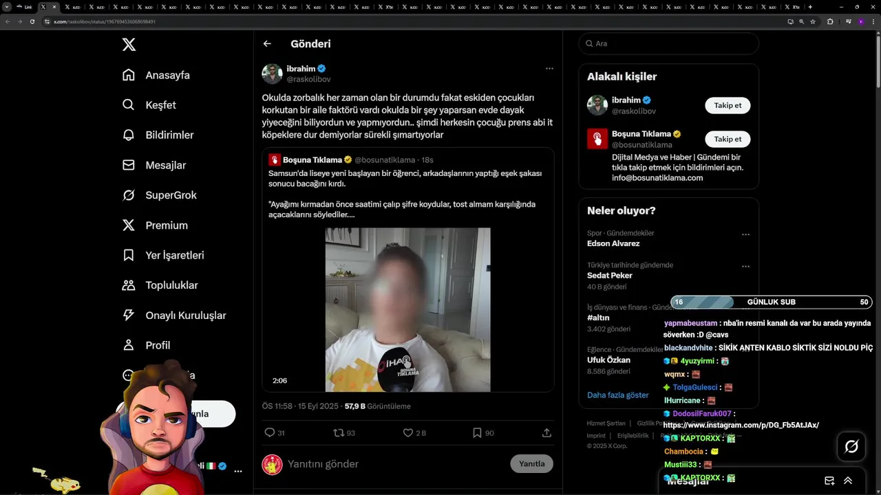Open Hizmet Şartları footer link
Screen dimensions: 881x495
(606, 423)
